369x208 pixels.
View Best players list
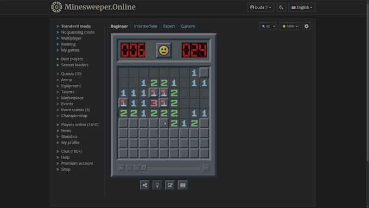72,59
